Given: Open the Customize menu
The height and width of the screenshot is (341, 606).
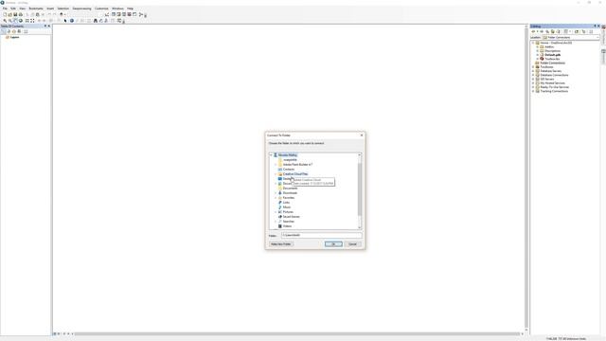Looking at the screenshot, I should pos(101,9).
